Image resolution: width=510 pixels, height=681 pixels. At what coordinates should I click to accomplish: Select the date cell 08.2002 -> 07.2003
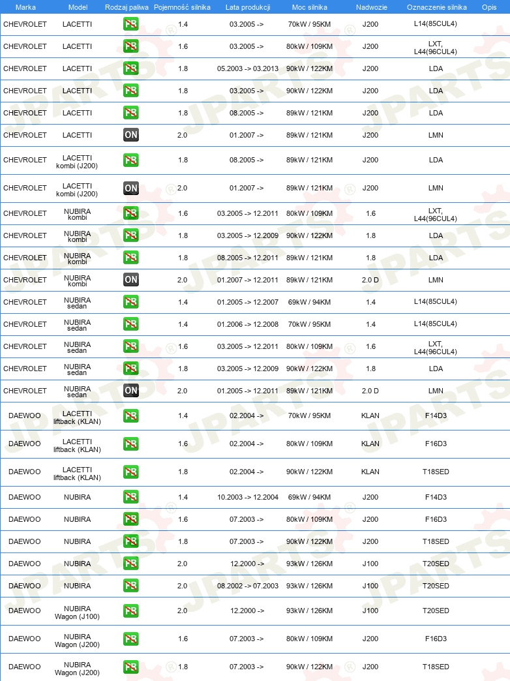[x=248, y=586]
